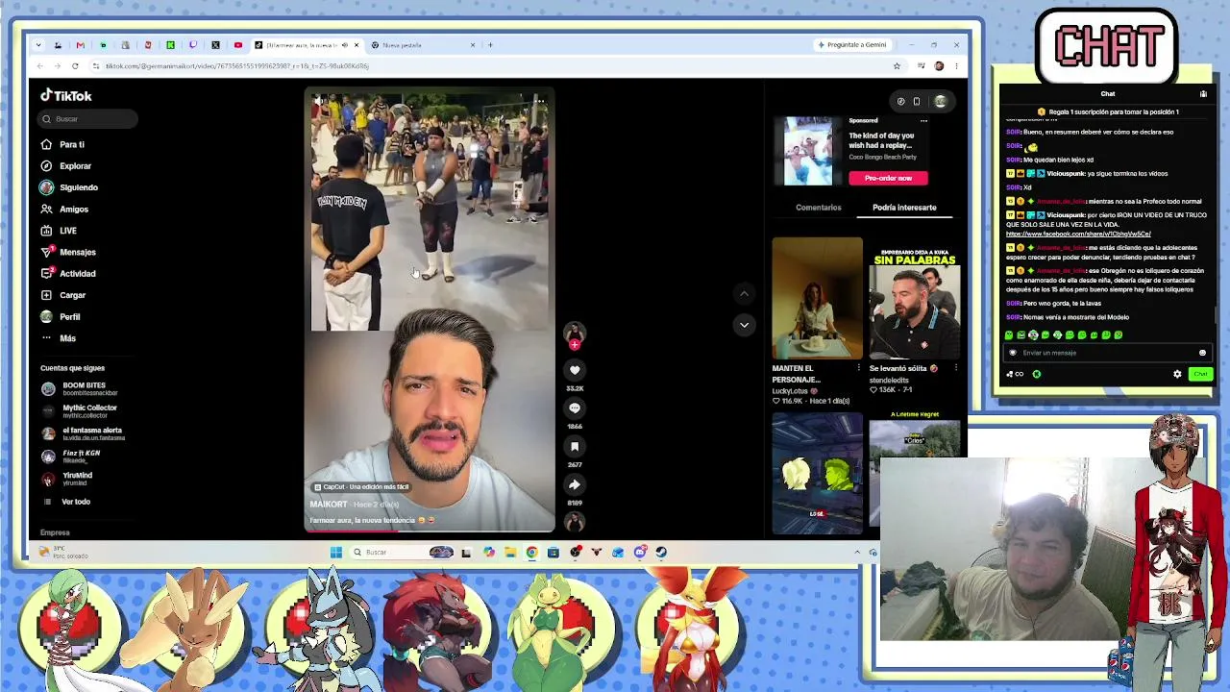This screenshot has height=692, width=1230.
Task: Open el fantasma alerta account
Action: 83,433
